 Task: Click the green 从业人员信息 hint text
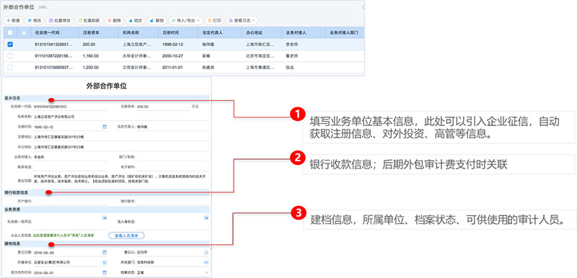[63, 235]
